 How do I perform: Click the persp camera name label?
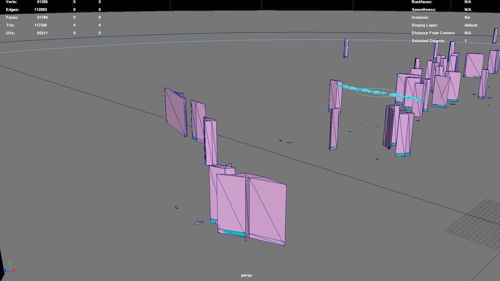[x=246, y=275]
